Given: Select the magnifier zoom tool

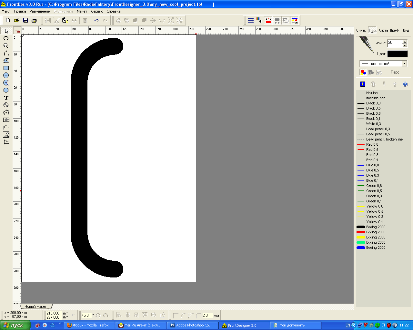Looking at the screenshot, I should 6,46.
